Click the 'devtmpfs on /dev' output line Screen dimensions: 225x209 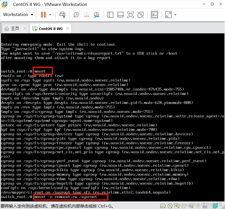tap(92, 89)
